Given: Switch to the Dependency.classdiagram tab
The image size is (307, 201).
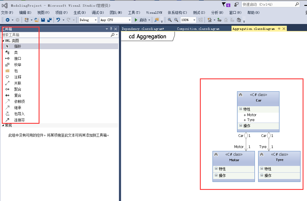Looking at the screenshot, I should (143, 29).
